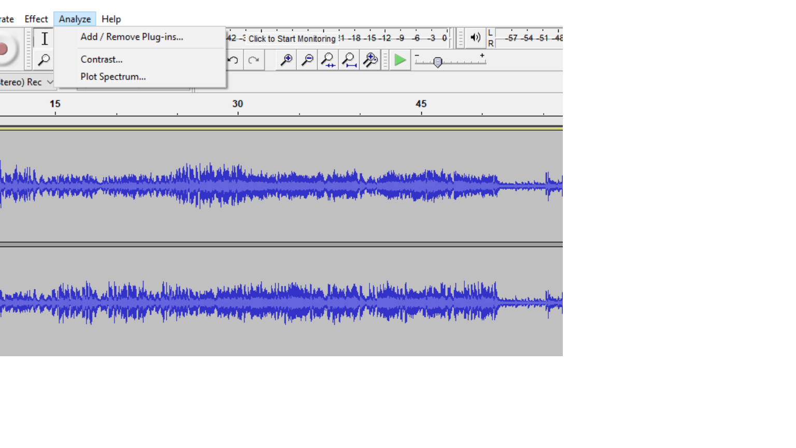This screenshot has width=796, height=448.
Task: Click the red Record button
Action: (x=5, y=49)
